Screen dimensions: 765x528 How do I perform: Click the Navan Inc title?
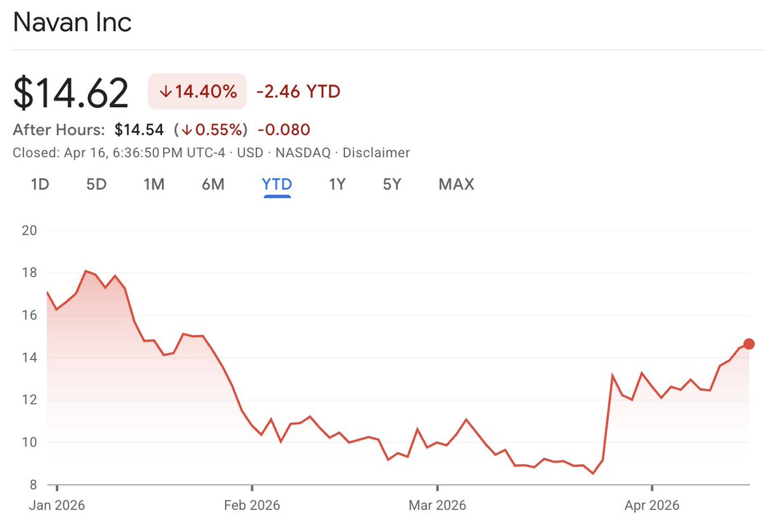click(73, 23)
